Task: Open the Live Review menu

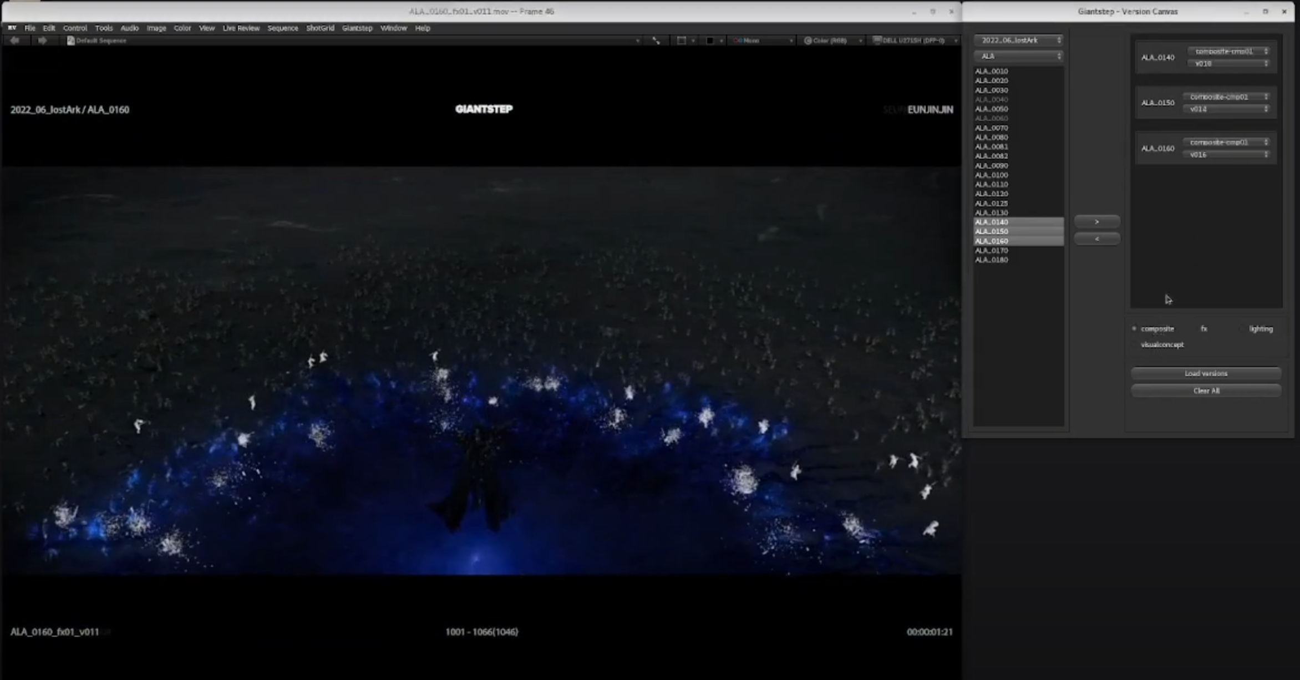Action: 241,28
